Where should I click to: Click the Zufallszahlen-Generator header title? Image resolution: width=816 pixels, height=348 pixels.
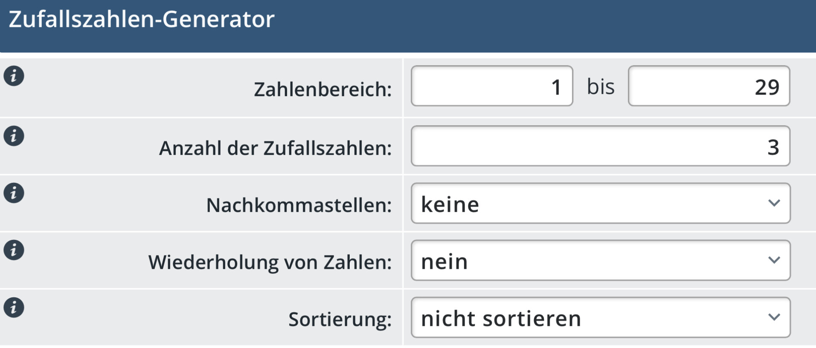(141, 20)
